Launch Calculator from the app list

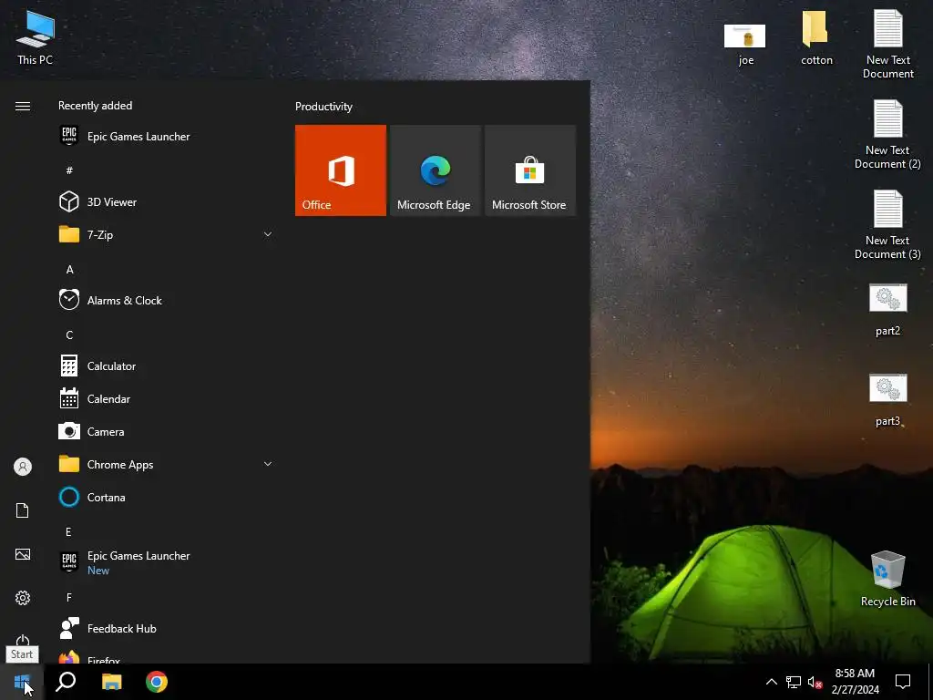tap(167, 366)
